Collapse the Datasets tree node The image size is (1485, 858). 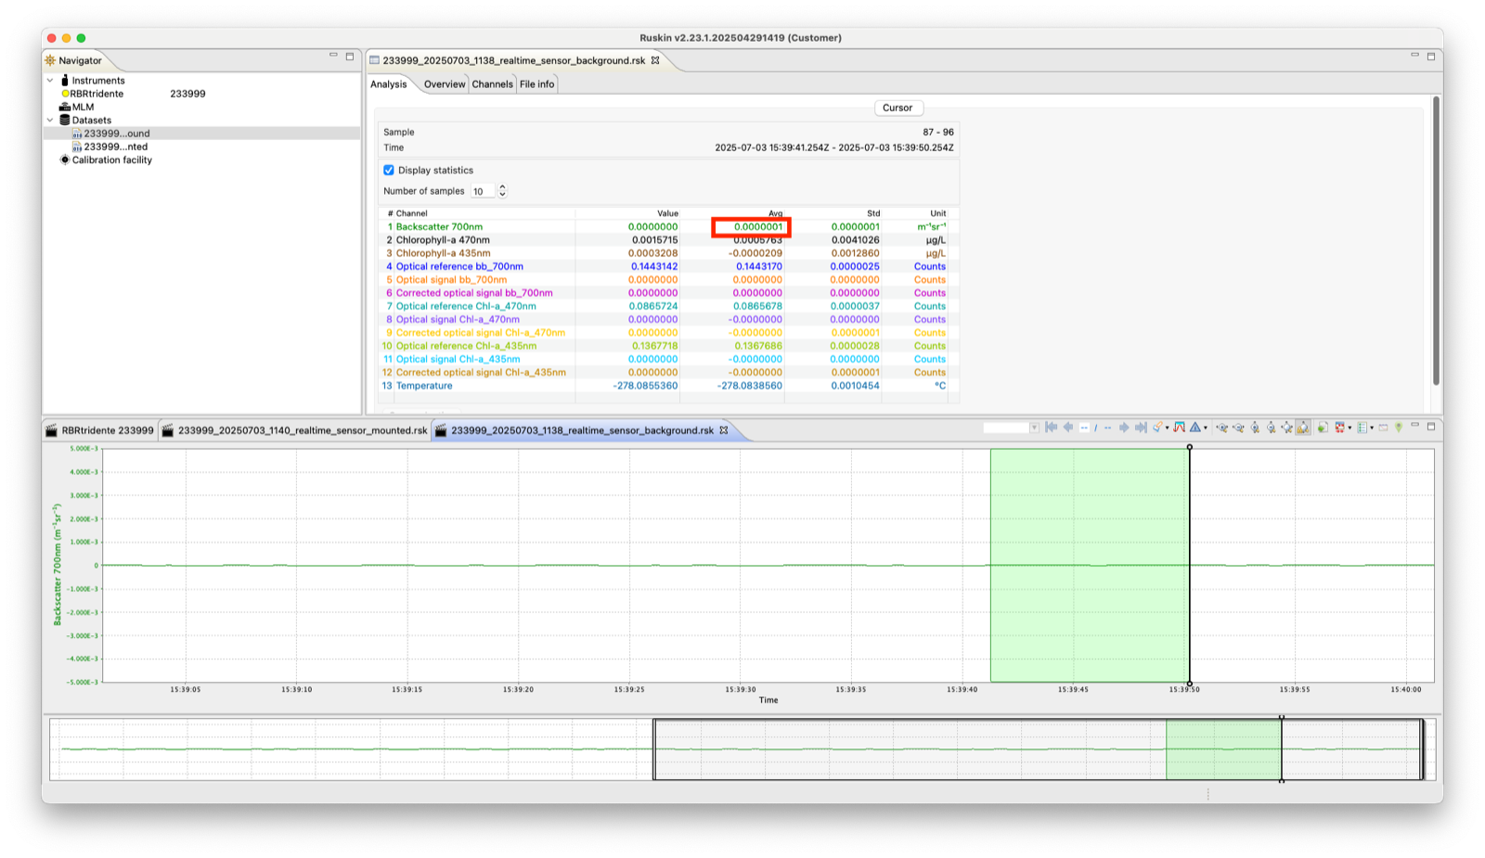(x=50, y=120)
